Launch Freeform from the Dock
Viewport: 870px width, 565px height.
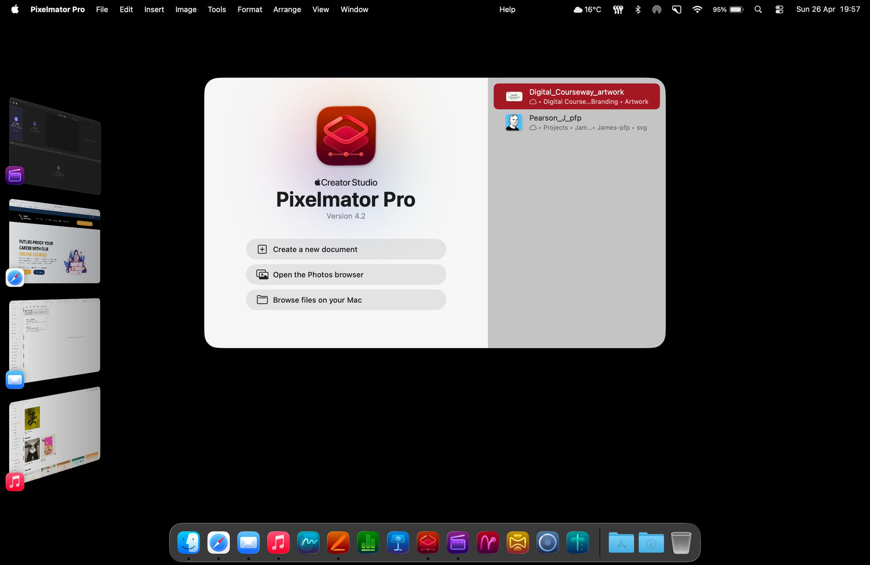[x=308, y=542]
